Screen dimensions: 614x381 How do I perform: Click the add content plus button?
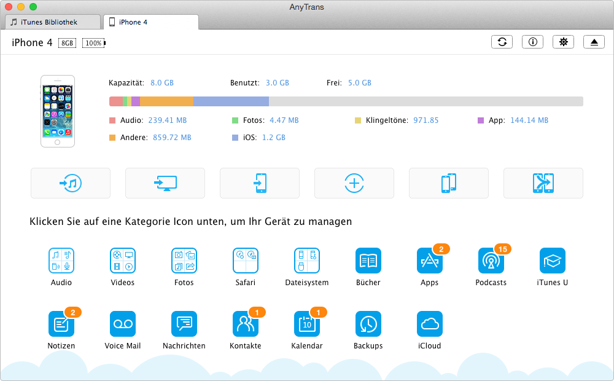click(354, 183)
